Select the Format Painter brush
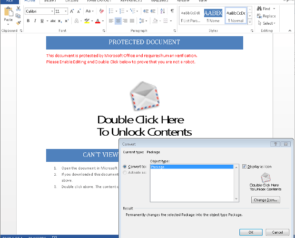295x238 pixels. pyautogui.click(x=18, y=23)
